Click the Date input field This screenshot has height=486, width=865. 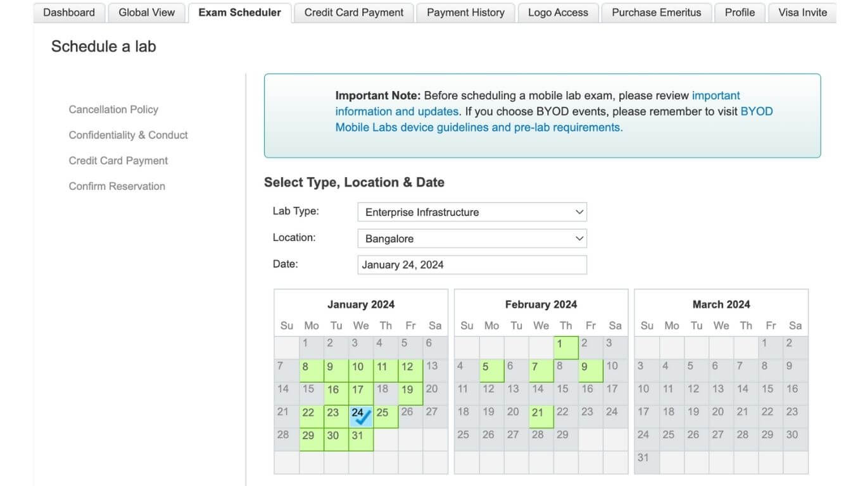(x=472, y=264)
